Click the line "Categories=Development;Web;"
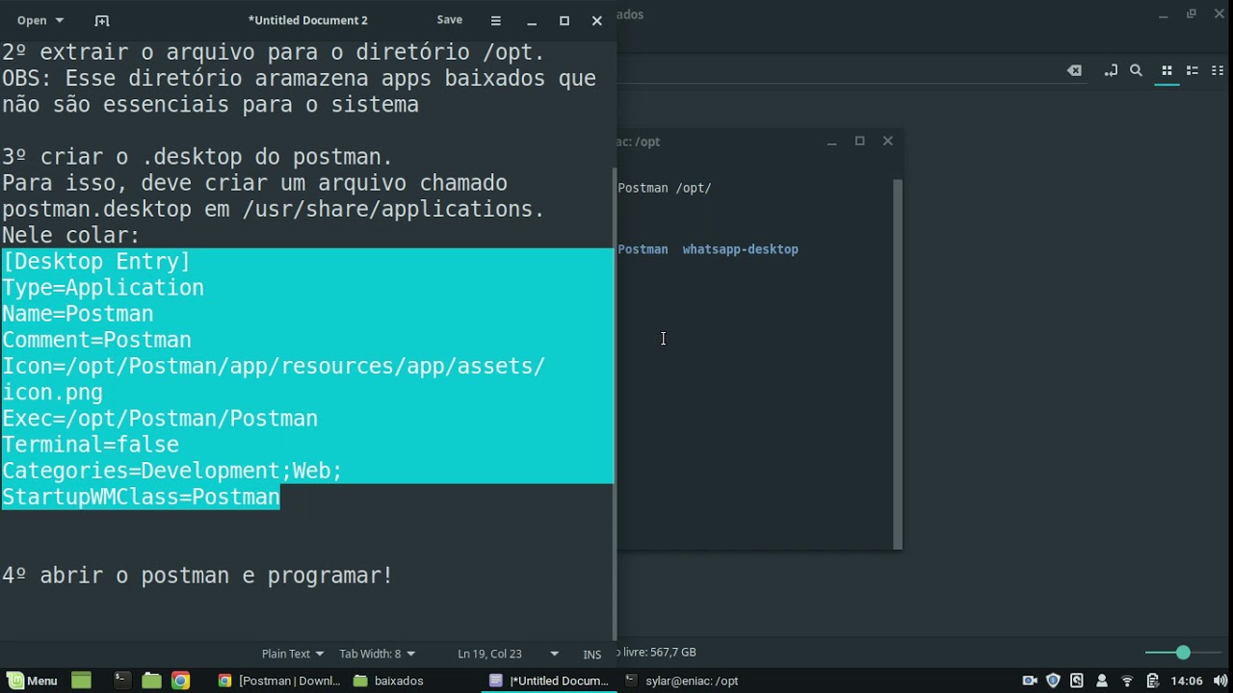1233x693 pixels. coord(172,471)
